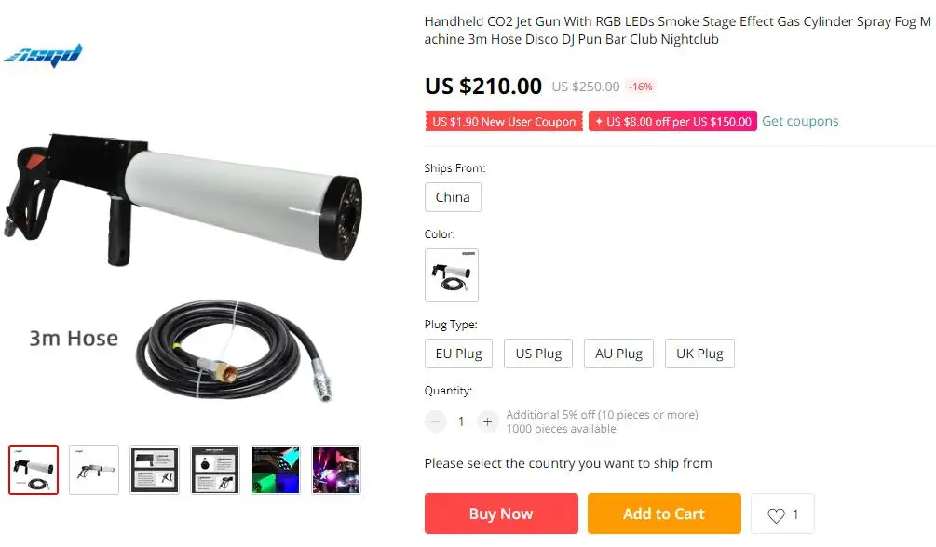This screenshot has height=547, width=936.
Task: Click the Buy Now button
Action: point(501,514)
